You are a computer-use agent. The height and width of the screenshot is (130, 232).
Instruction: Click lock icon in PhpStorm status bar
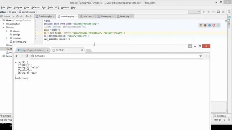click(224, 120)
